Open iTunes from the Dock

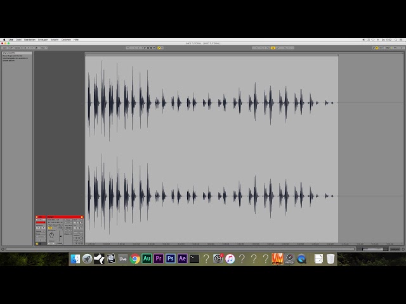230,258
